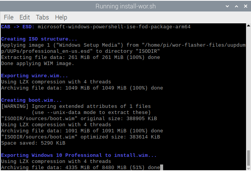
Task: Click the window title 'Running install-wor.sh'
Action: [125, 7]
